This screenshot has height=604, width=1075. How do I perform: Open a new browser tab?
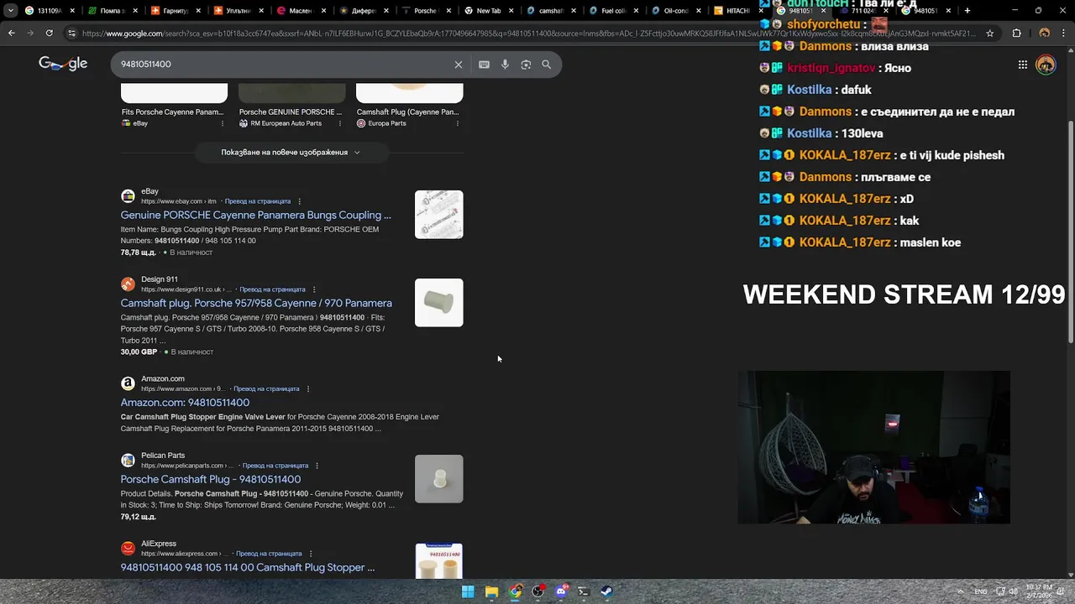tap(967, 11)
